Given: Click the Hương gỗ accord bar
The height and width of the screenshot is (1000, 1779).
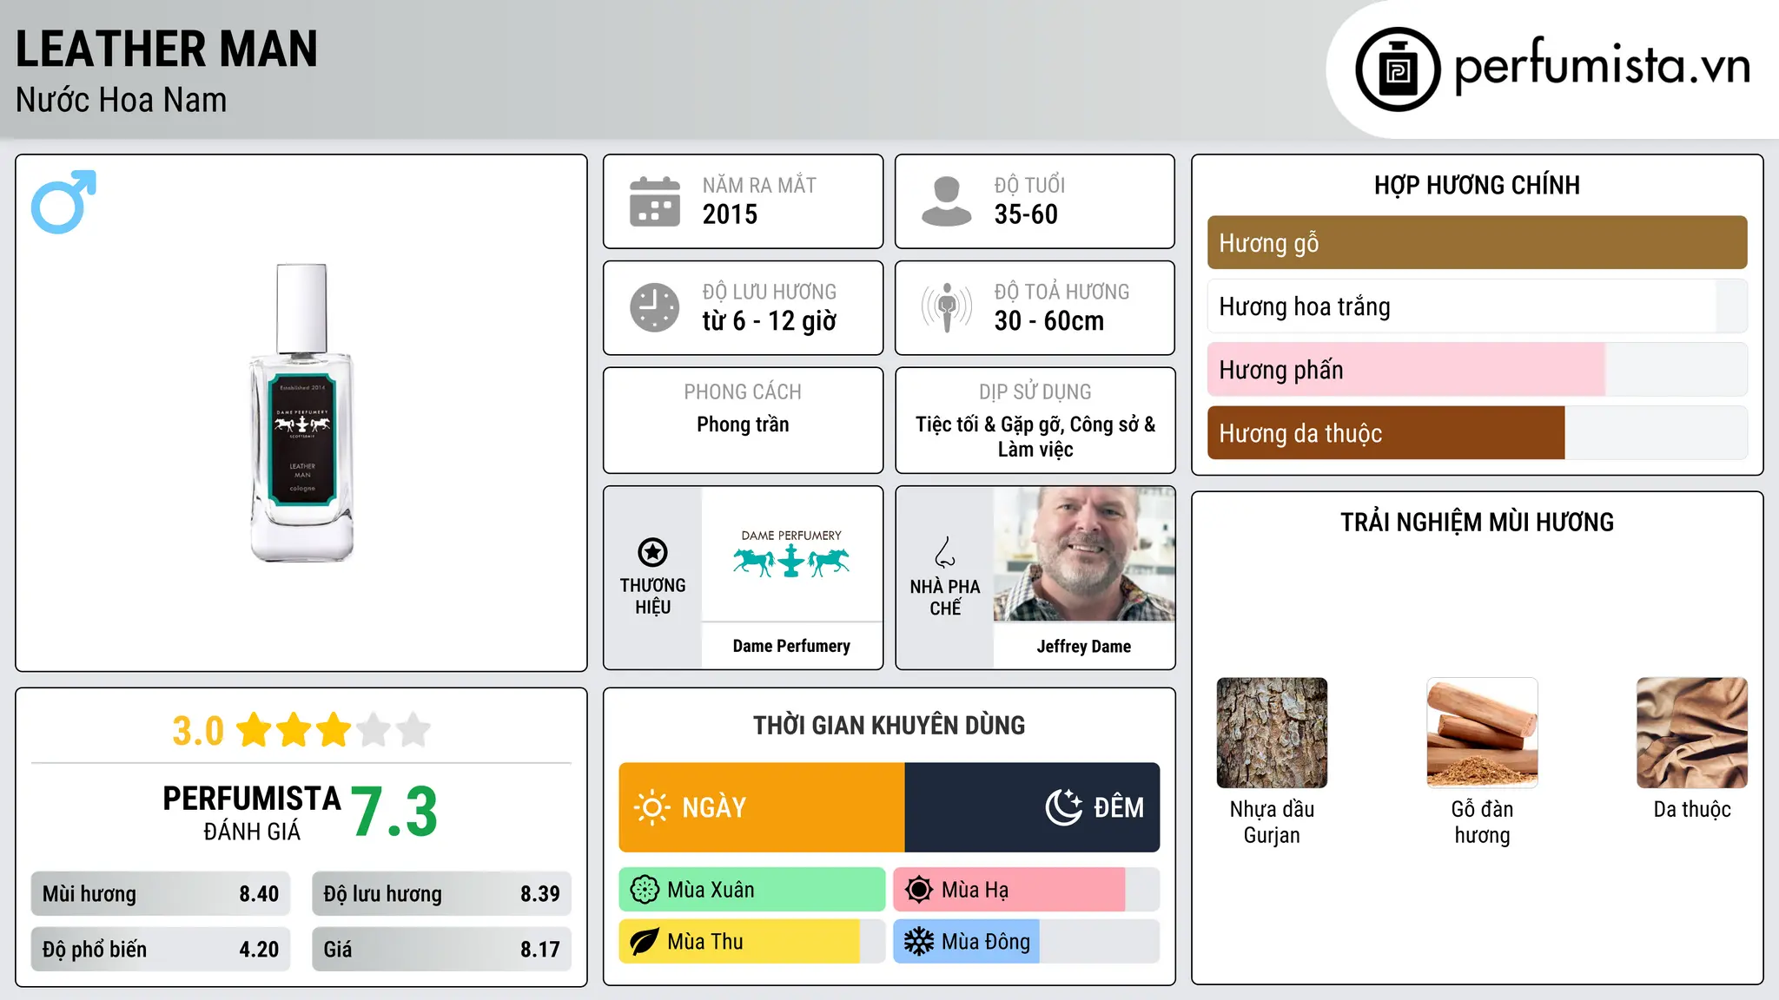Looking at the screenshot, I should coord(1478,243).
